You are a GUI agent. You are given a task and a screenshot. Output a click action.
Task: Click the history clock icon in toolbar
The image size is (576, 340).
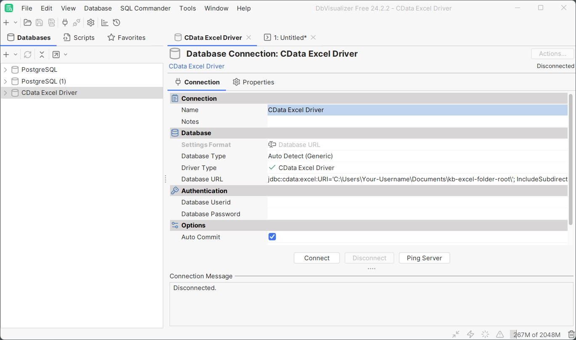[x=117, y=23]
